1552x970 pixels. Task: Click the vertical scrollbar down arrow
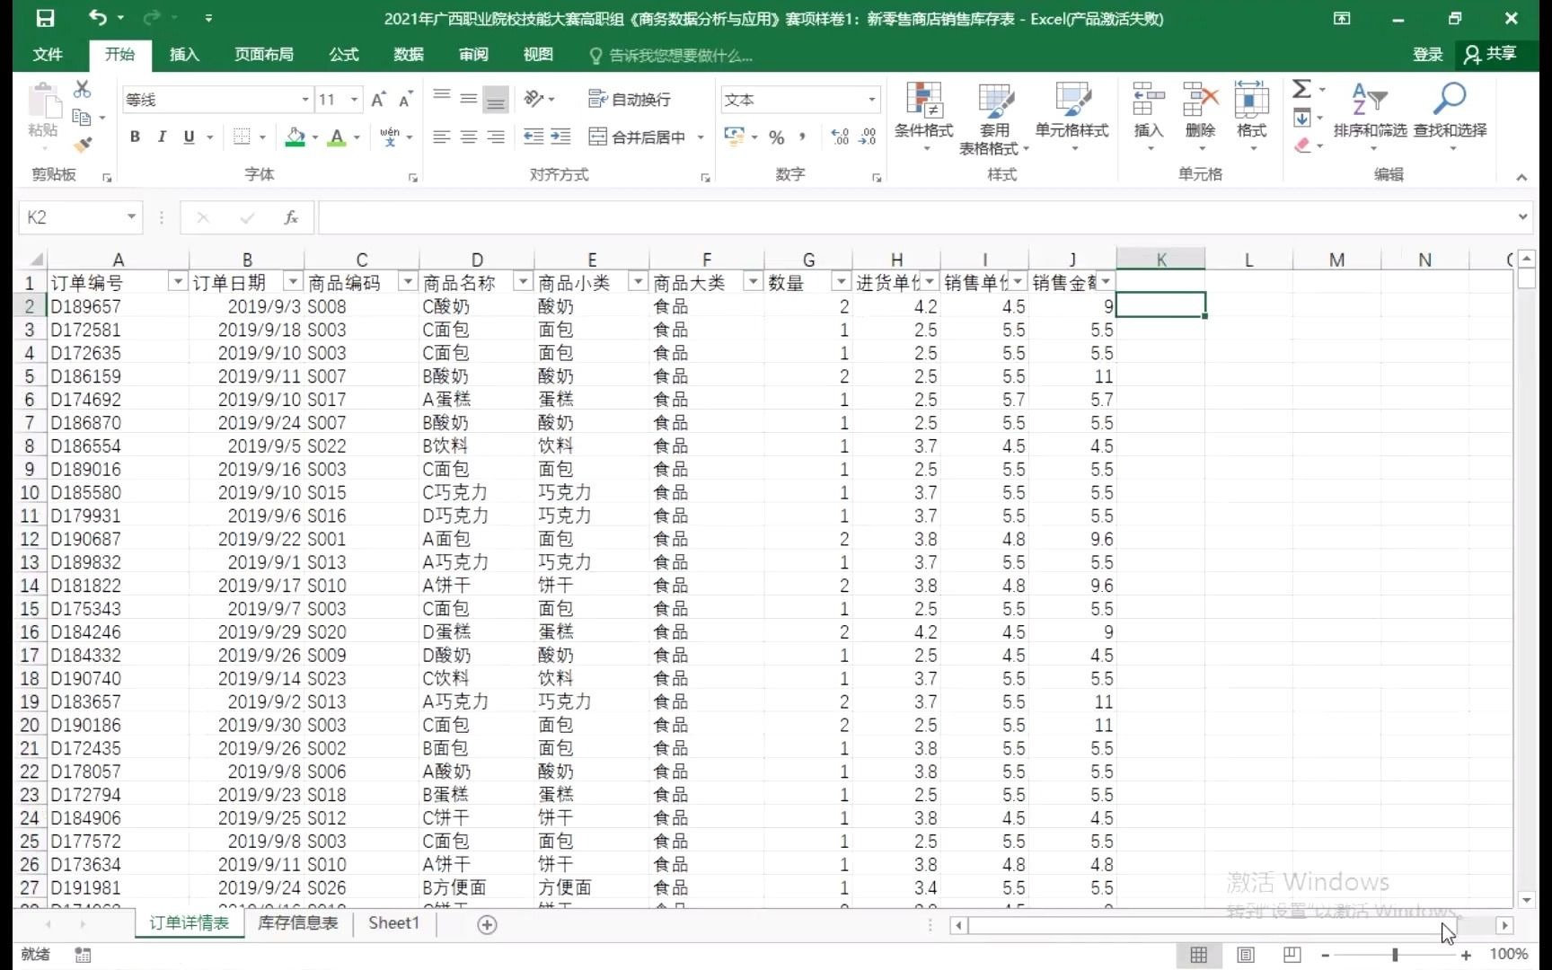pos(1527,899)
